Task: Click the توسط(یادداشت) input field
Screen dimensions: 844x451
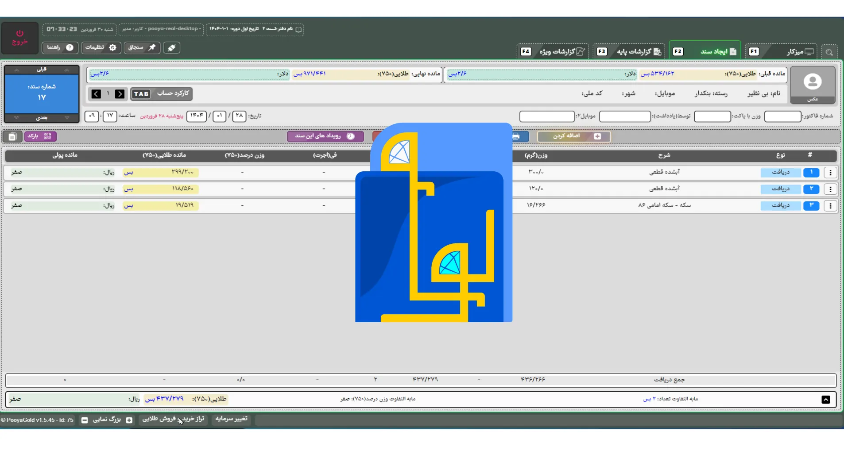Action: tap(625, 116)
